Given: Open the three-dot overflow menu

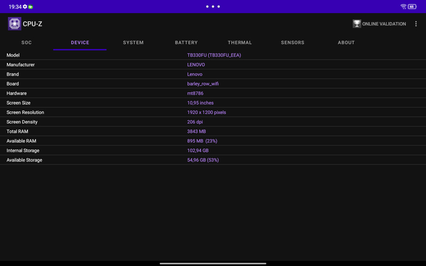Looking at the screenshot, I should [x=416, y=24].
